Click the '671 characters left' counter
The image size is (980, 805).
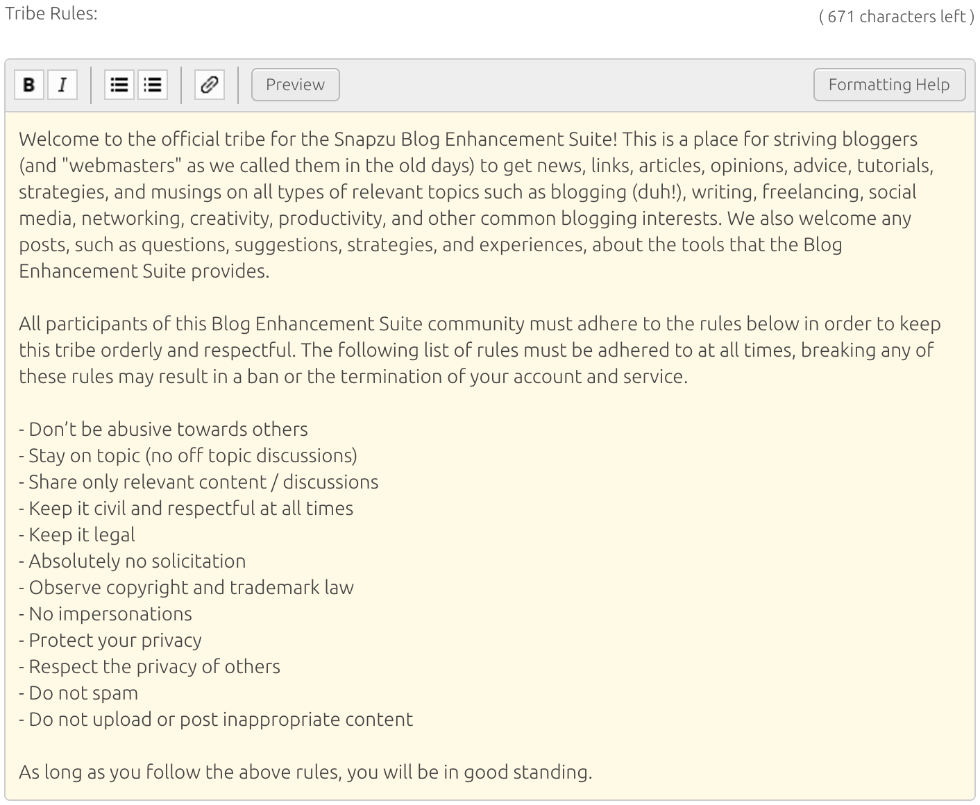pyautogui.click(x=897, y=17)
